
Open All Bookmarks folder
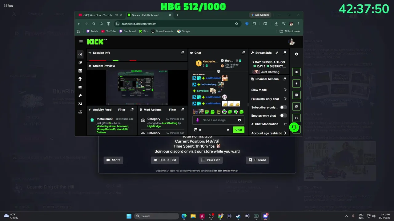tap(290, 31)
